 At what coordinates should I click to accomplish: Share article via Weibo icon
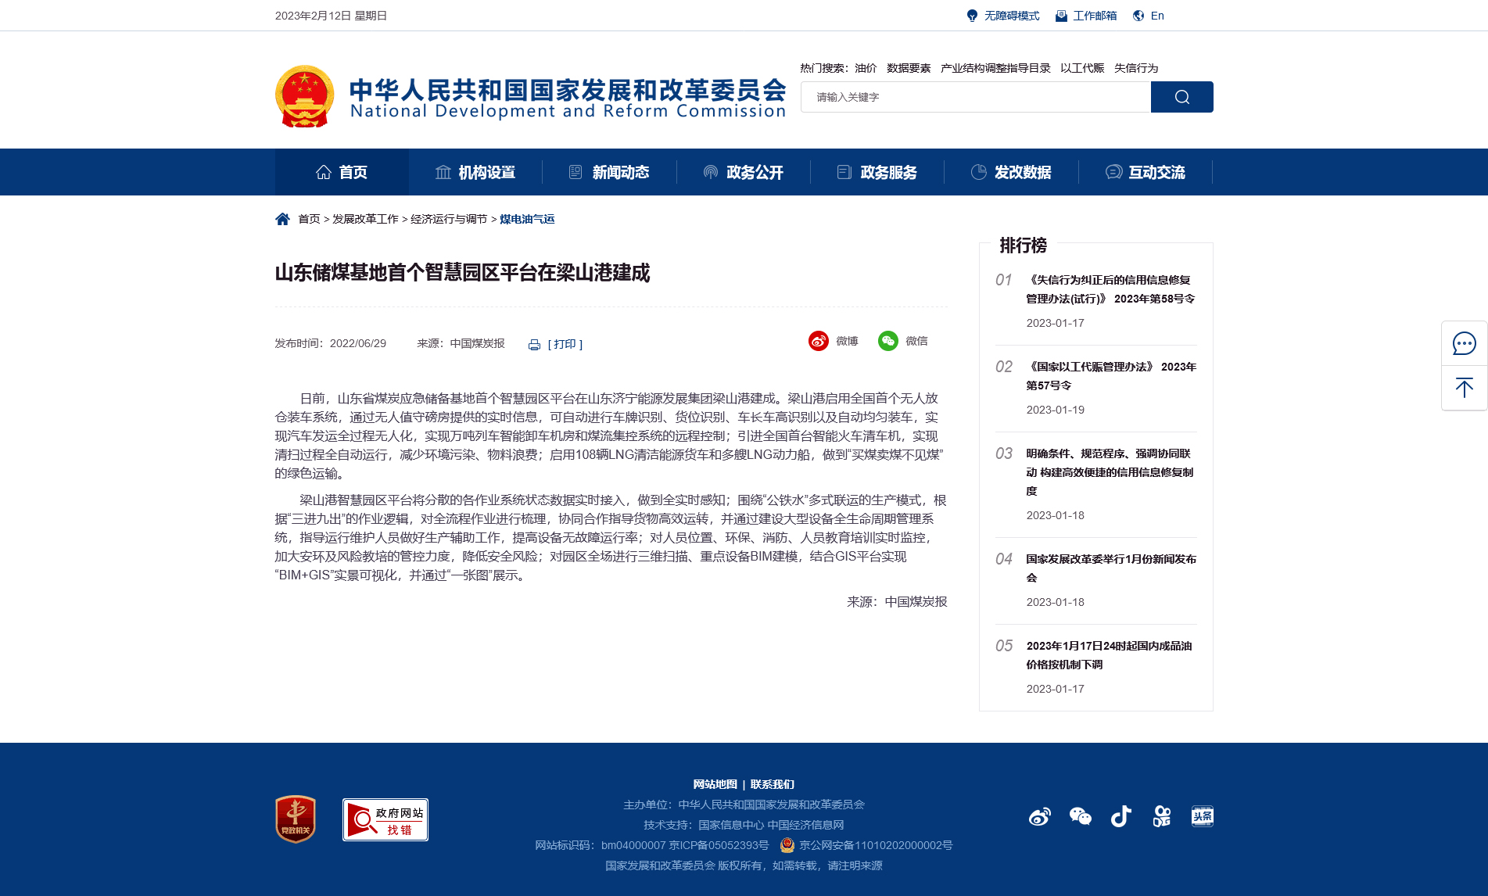[818, 341]
